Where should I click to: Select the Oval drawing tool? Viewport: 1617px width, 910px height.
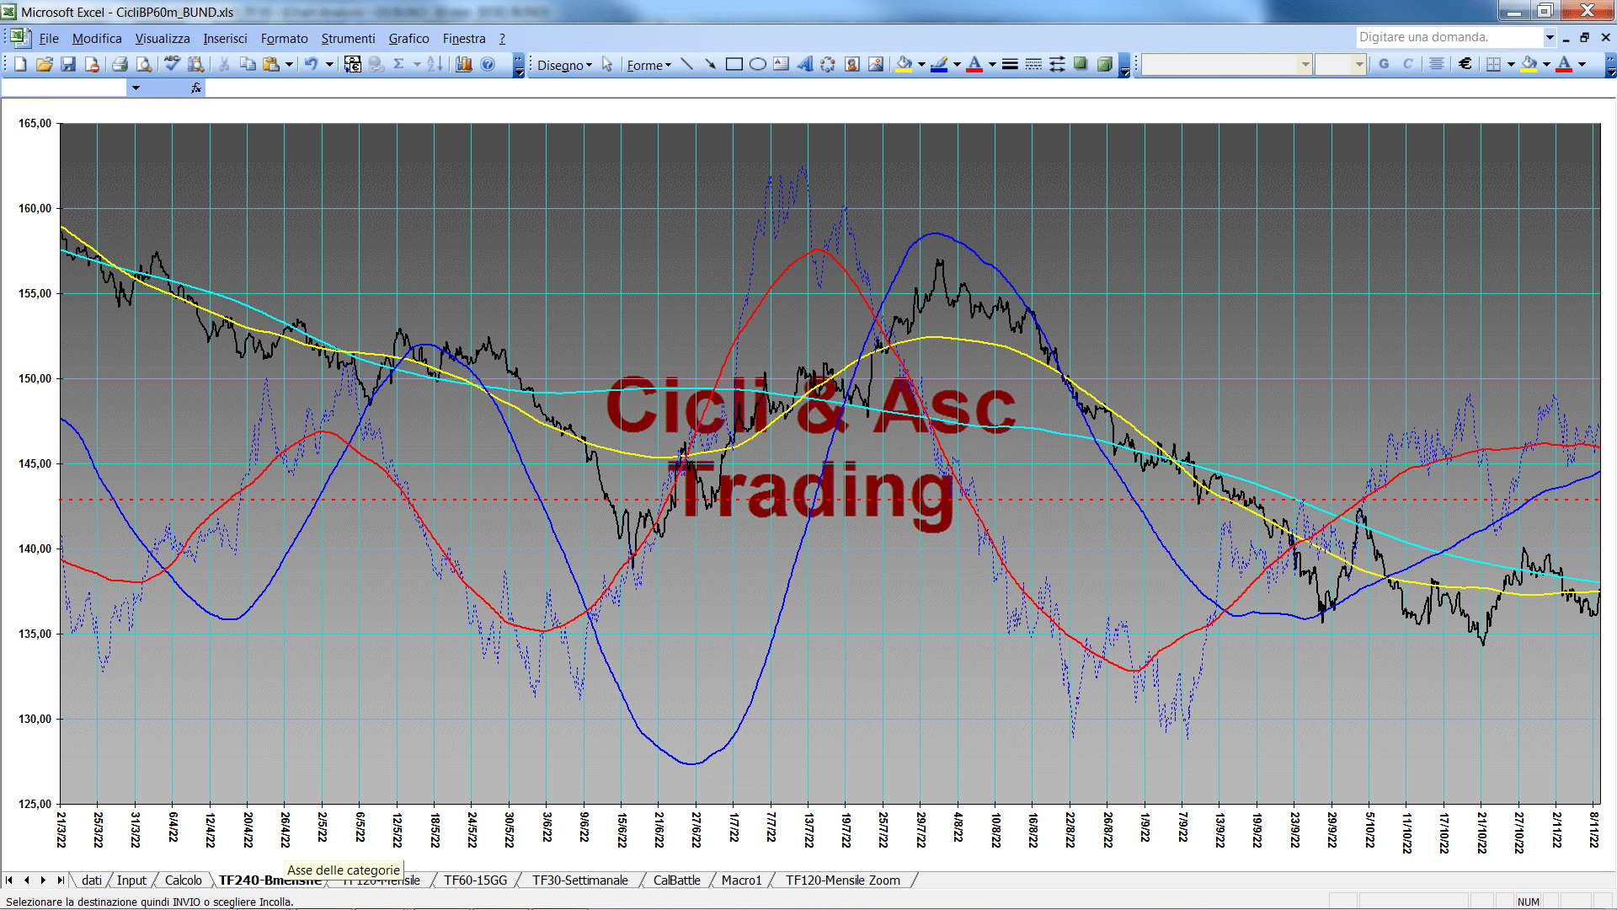[x=758, y=64]
